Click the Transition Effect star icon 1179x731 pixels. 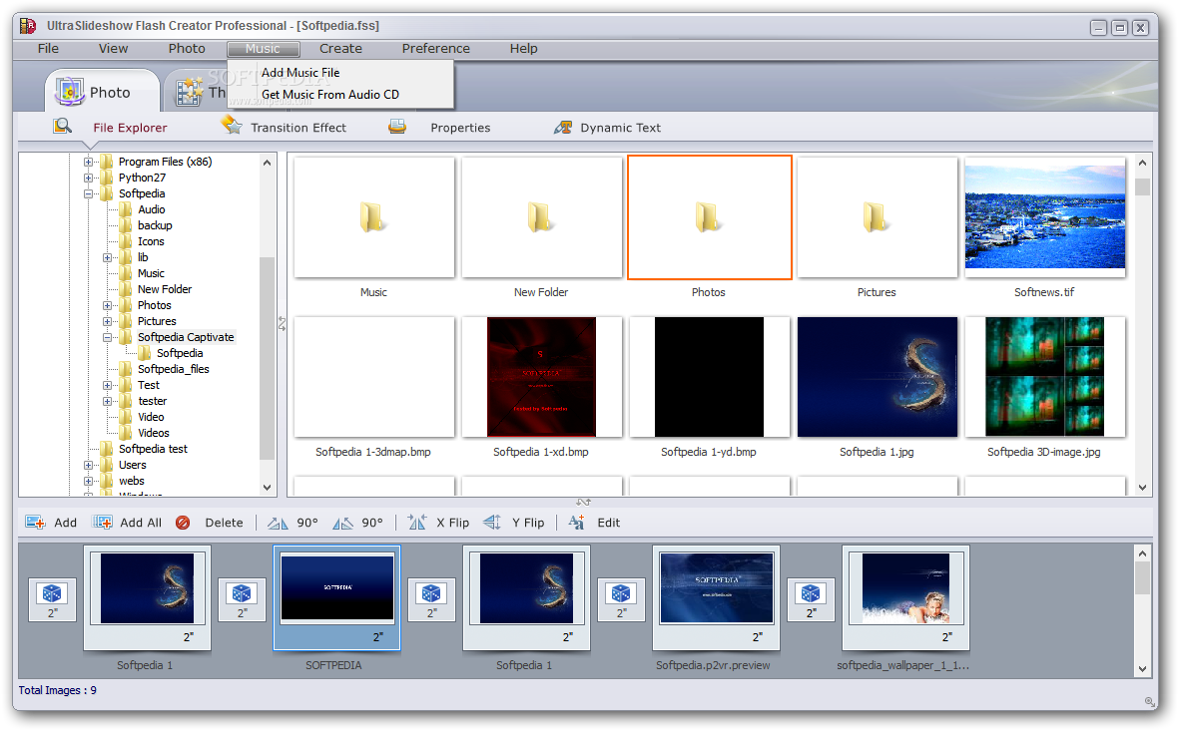tap(232, 126)
